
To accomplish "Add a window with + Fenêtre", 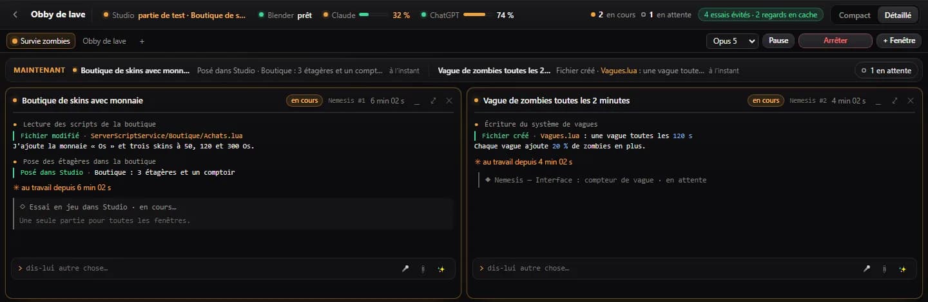I will 899,40.
